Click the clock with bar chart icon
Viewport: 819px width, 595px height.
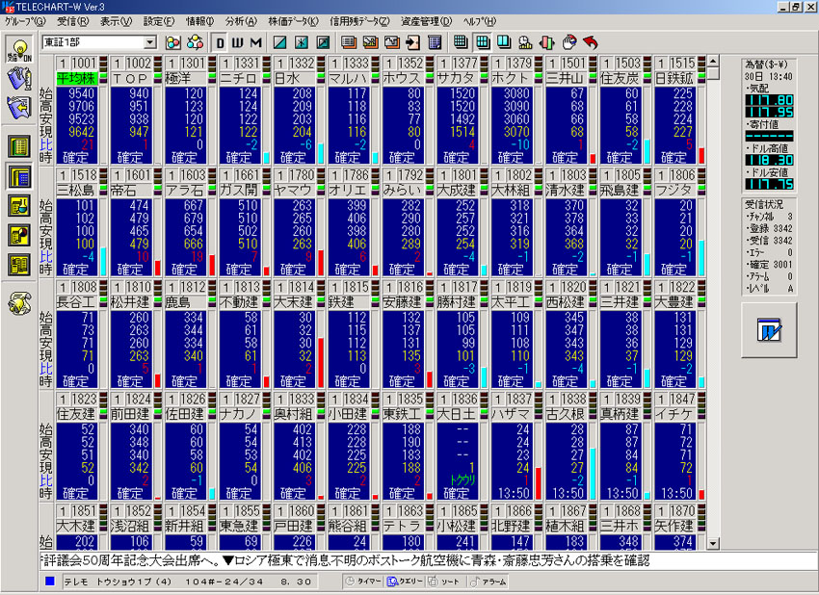pyautogui.click(x=525, y=42)
